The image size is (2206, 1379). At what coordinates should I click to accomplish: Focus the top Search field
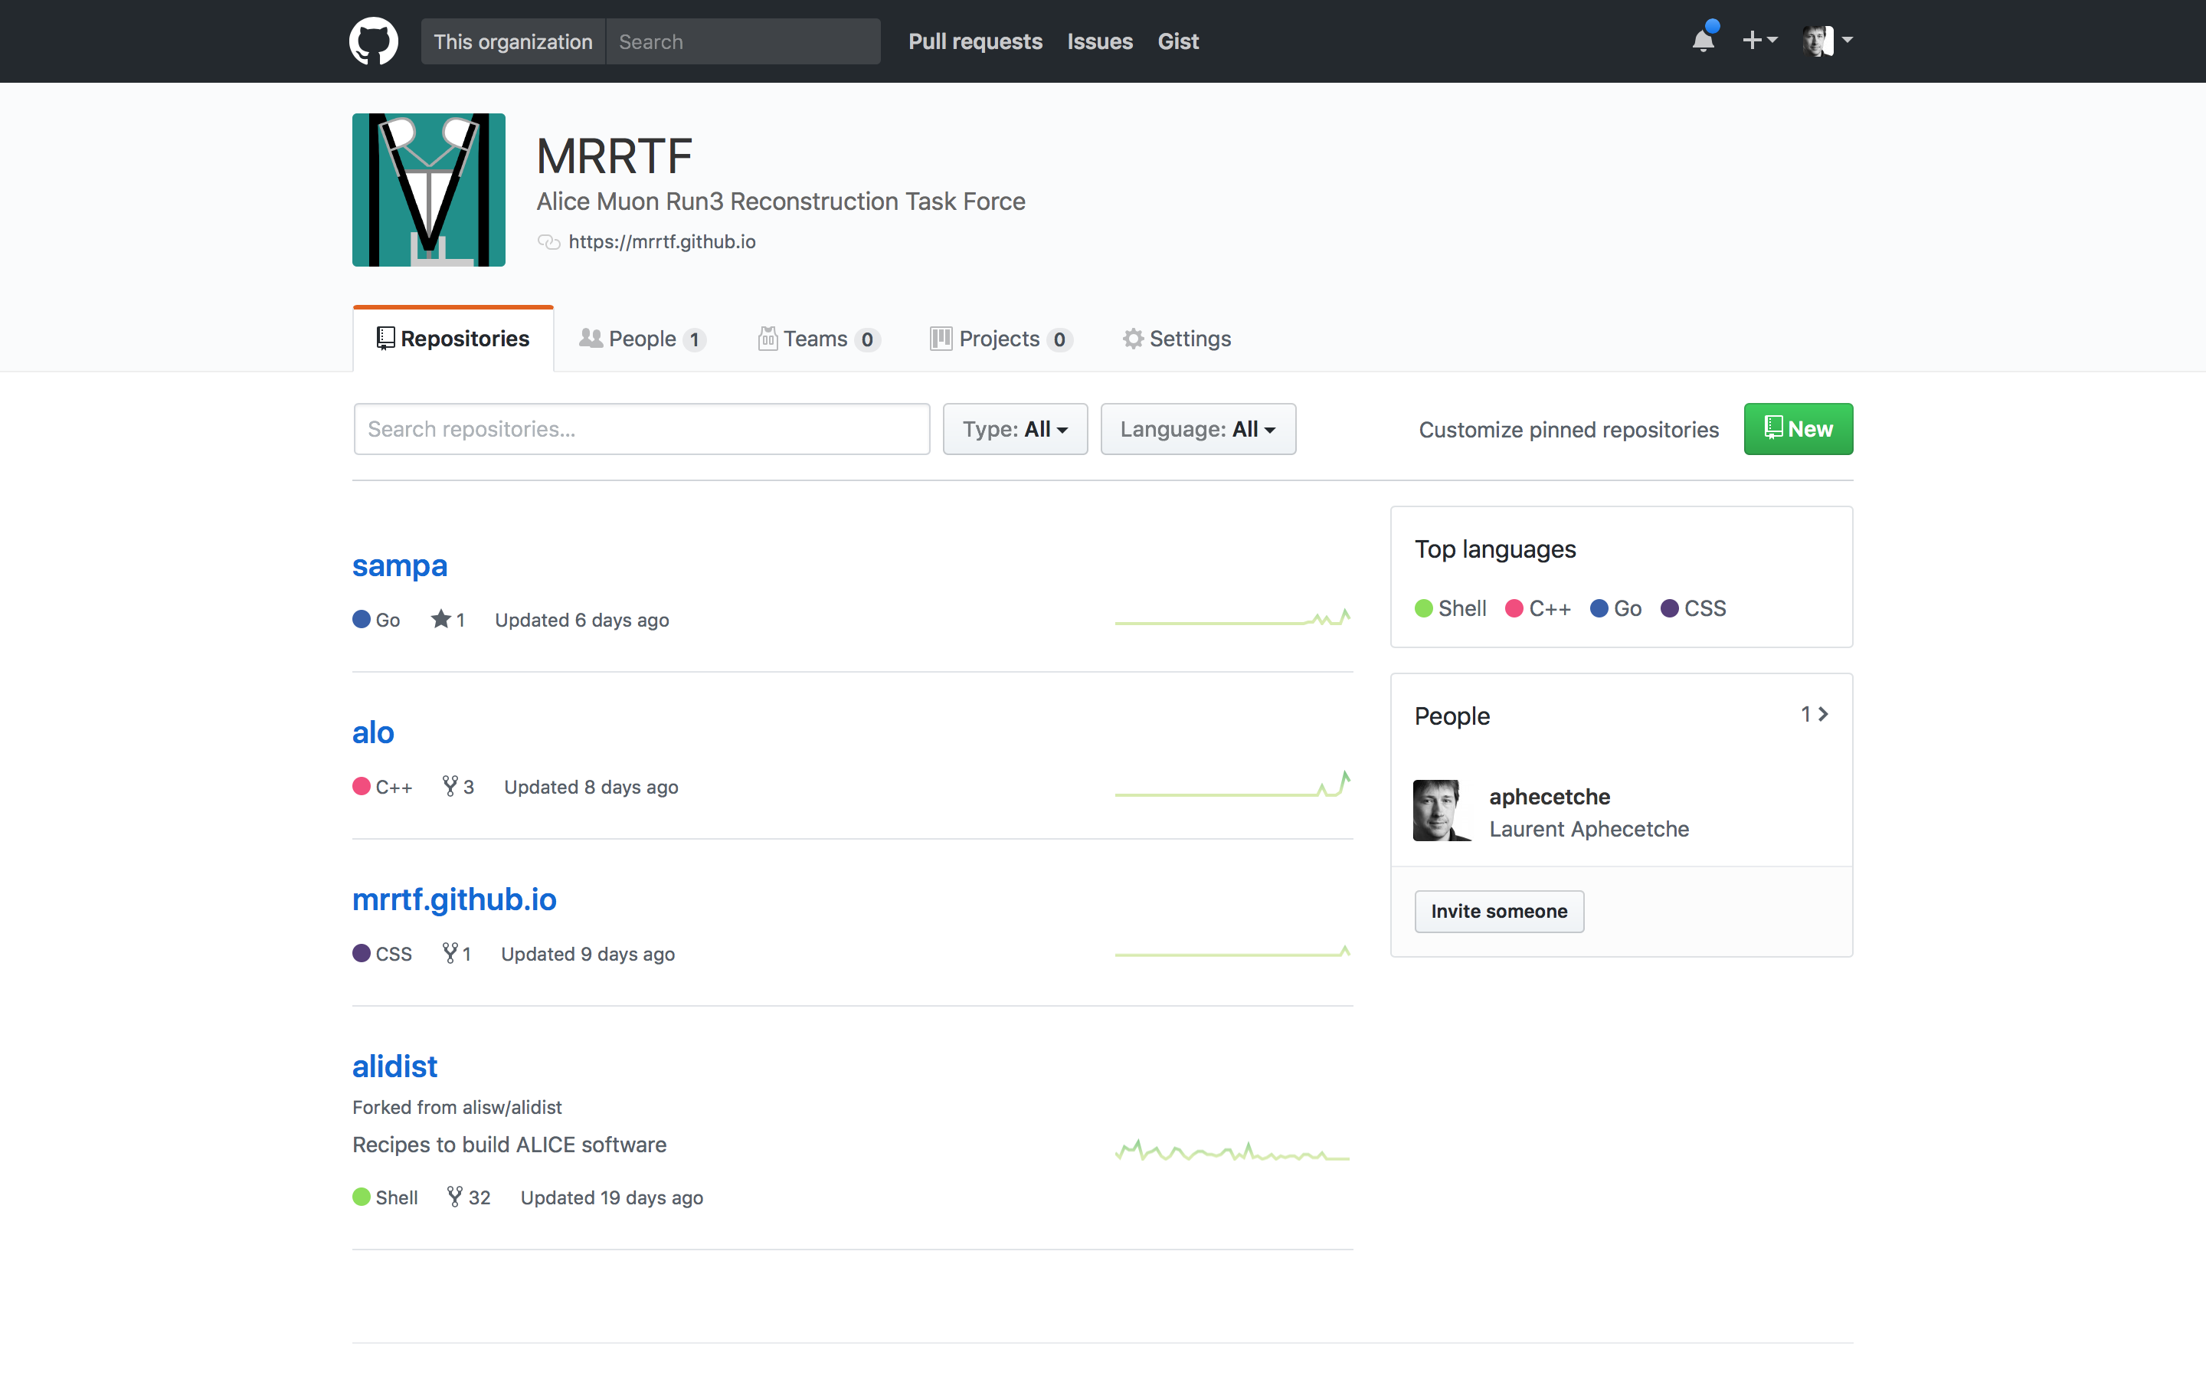coord(743,41)
